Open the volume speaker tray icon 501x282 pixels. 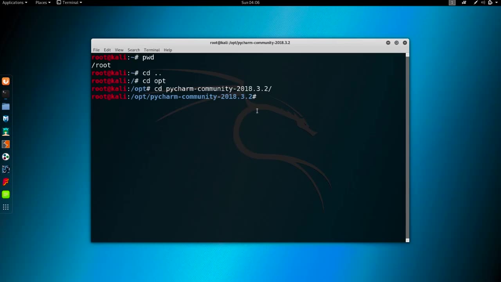coord(483,2)
